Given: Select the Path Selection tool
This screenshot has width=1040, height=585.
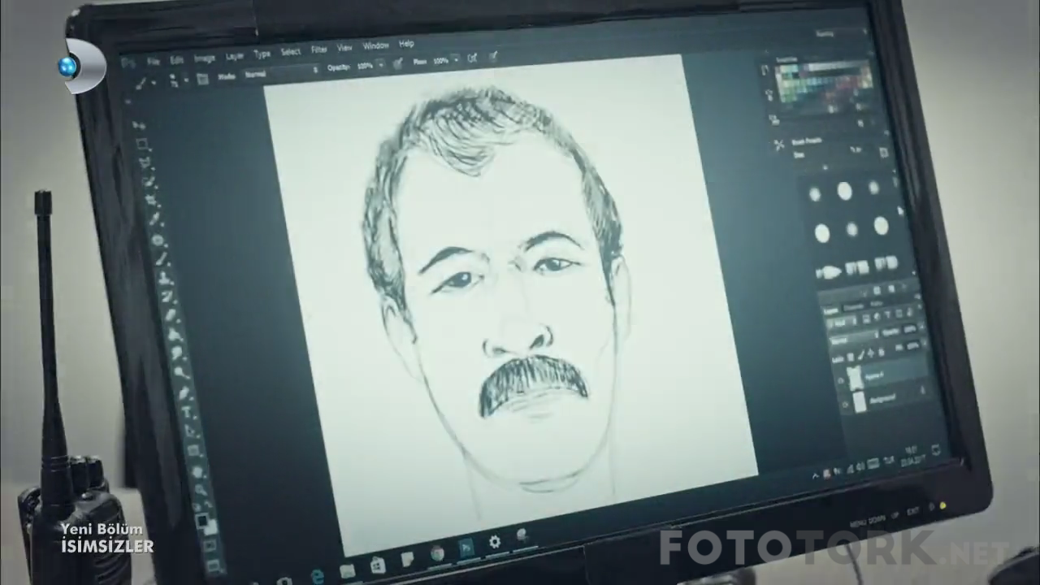Looking at the screenshot, I should 189,431.
